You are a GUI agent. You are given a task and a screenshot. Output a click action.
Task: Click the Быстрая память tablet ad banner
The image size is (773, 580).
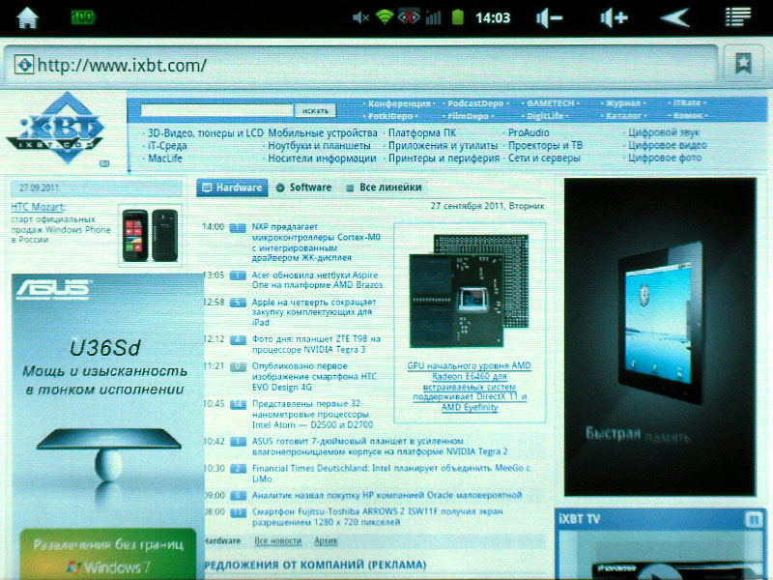coord(660,336)
